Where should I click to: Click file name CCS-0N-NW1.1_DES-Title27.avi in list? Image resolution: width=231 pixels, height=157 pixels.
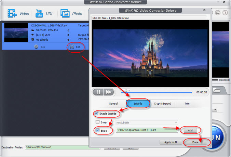pos(49,26)
